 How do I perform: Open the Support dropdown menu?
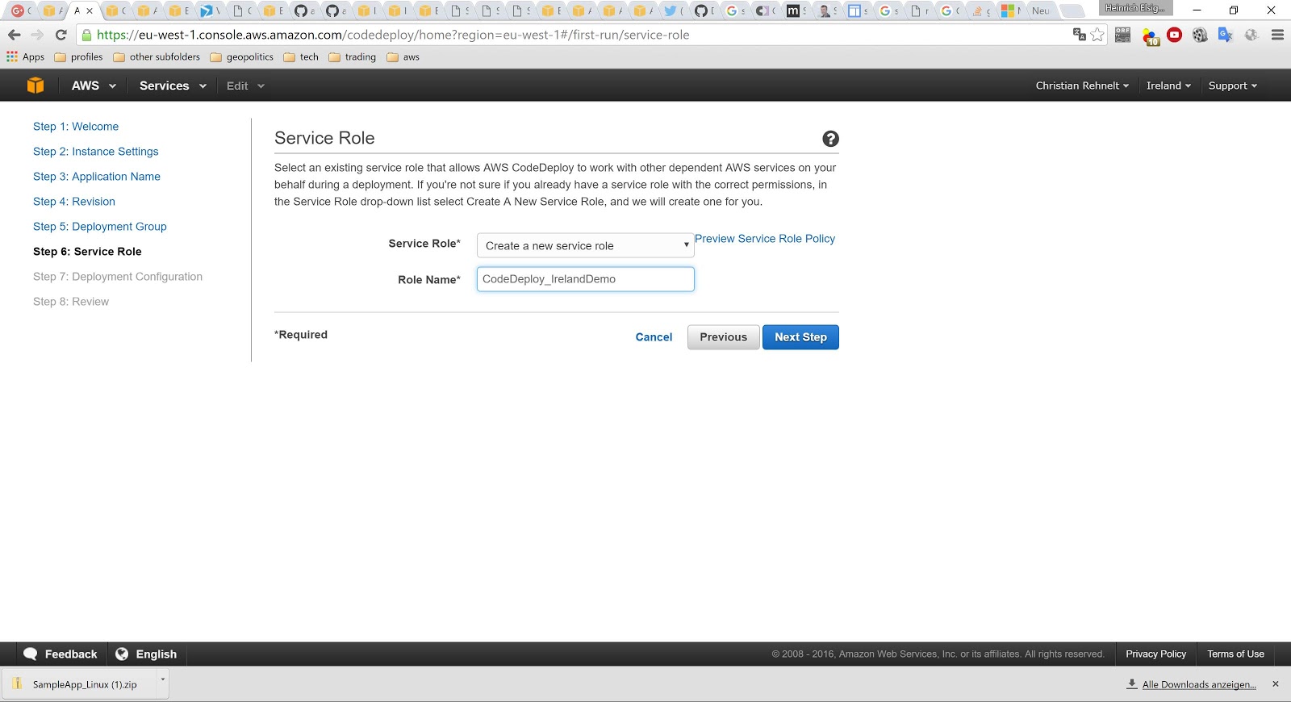pos(1232,86)
